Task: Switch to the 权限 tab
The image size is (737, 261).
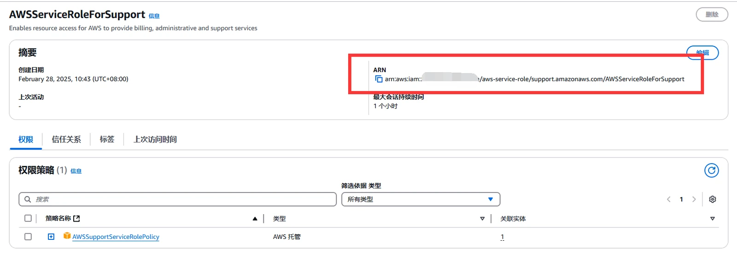Action: tap(26, 139)
